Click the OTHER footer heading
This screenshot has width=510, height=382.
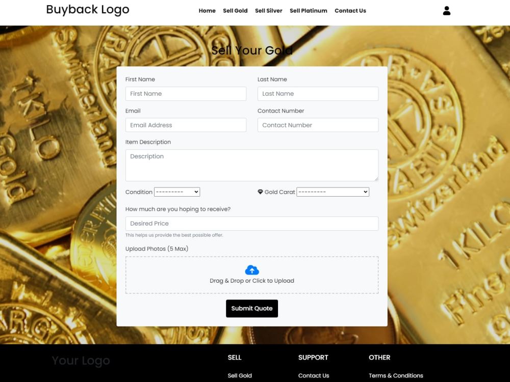[379, 358]
